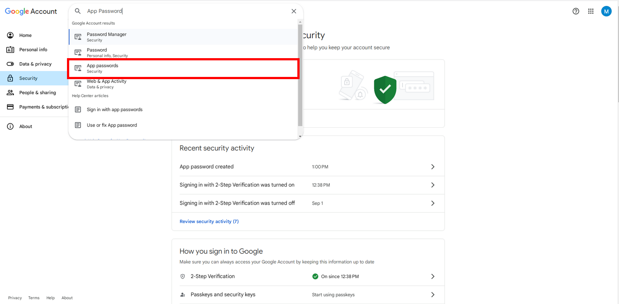Image resolution: width=619 pixels, height=304 pixels.
Task: Click Review security activity (7) link
Action: 209,222
